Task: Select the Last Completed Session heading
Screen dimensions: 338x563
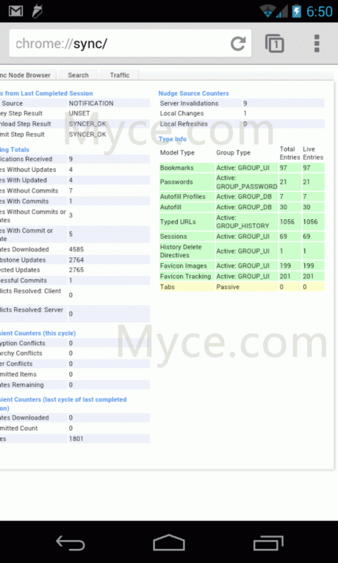Action: (46, 93)
